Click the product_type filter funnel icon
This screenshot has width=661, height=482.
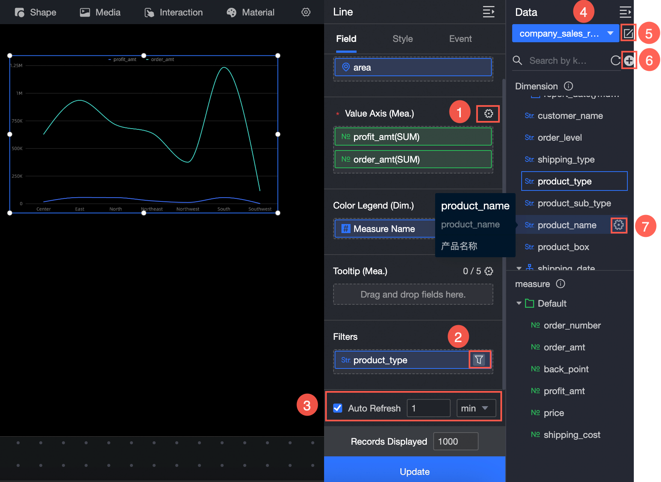pos(479,360)
